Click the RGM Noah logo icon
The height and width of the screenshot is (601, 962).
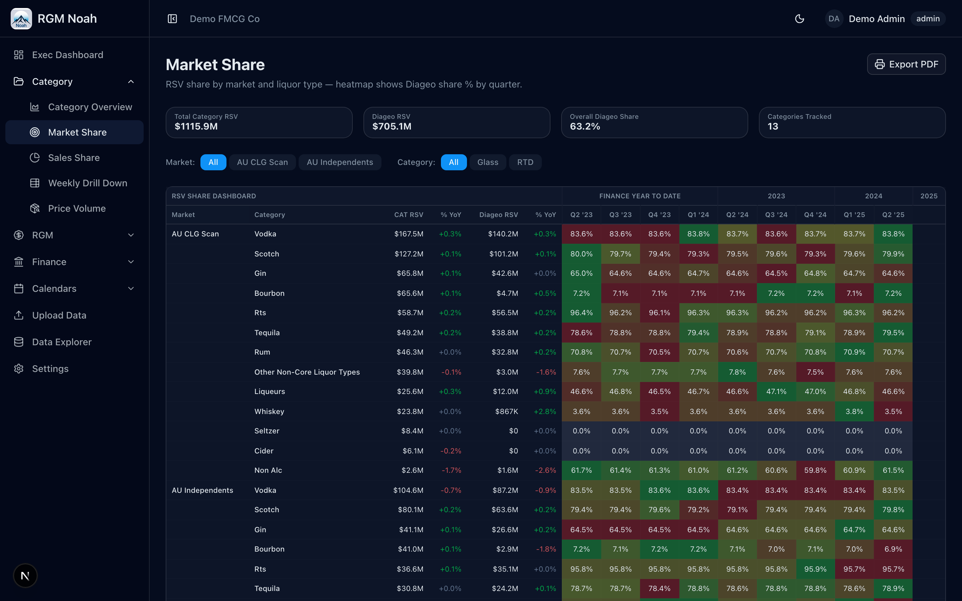point(21,19)
